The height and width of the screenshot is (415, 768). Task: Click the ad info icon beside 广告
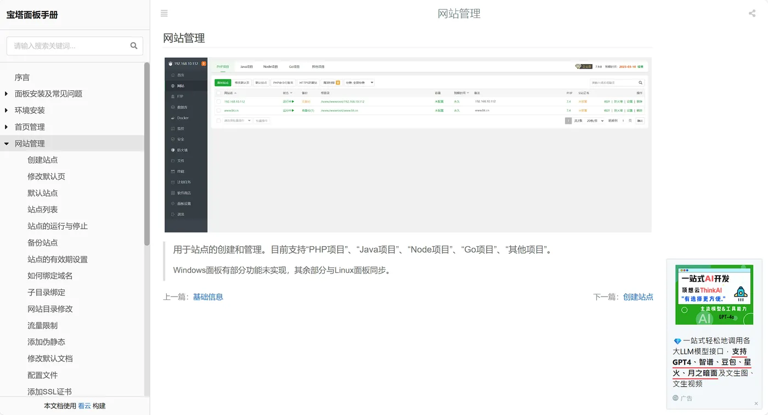point(675,398)
